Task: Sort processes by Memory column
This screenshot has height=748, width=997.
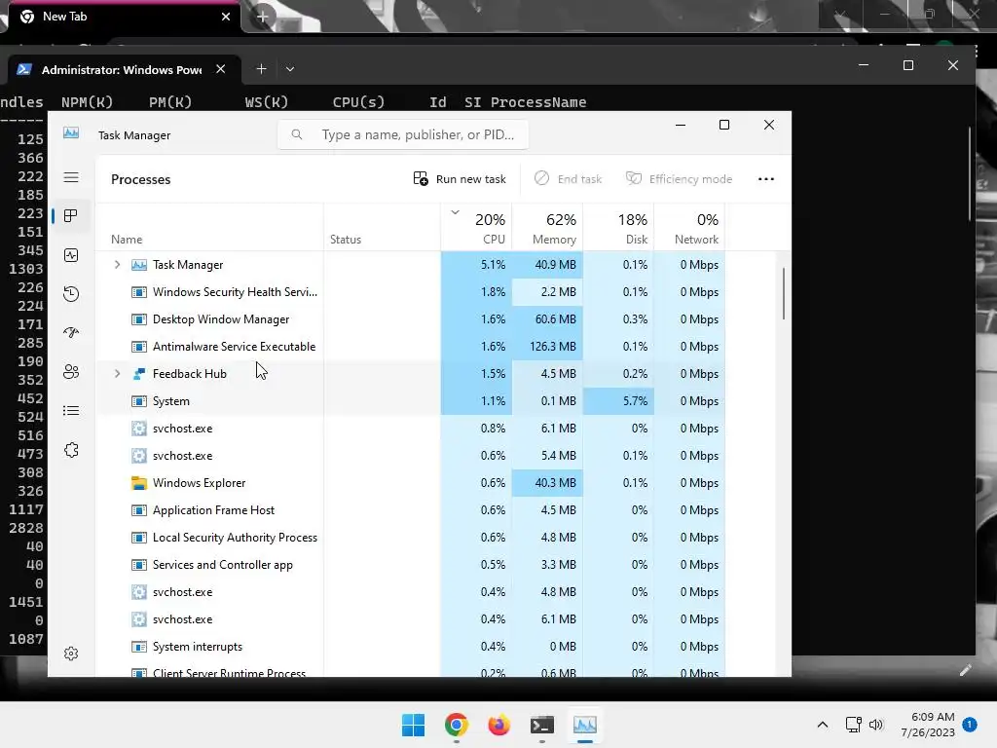Action: [547, 228]
